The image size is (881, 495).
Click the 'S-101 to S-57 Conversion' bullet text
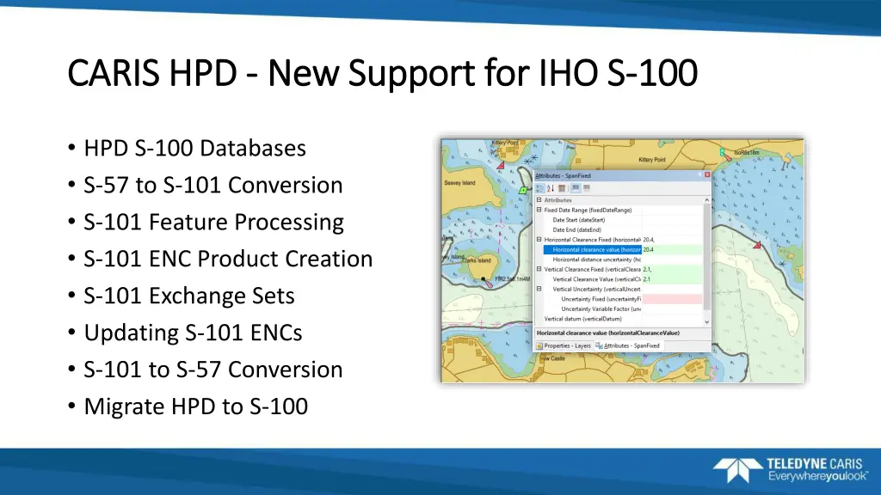coord(213,370)
